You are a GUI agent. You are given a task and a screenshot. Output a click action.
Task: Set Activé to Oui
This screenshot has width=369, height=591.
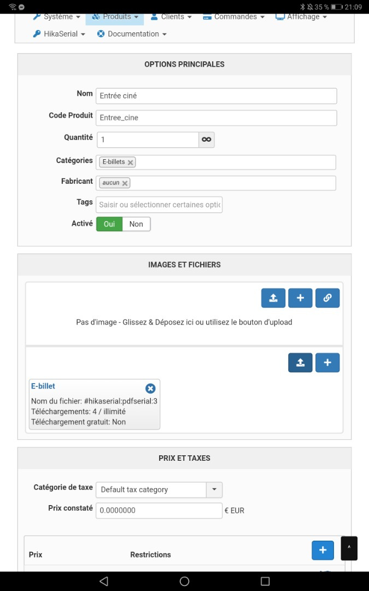click(109, 224)
